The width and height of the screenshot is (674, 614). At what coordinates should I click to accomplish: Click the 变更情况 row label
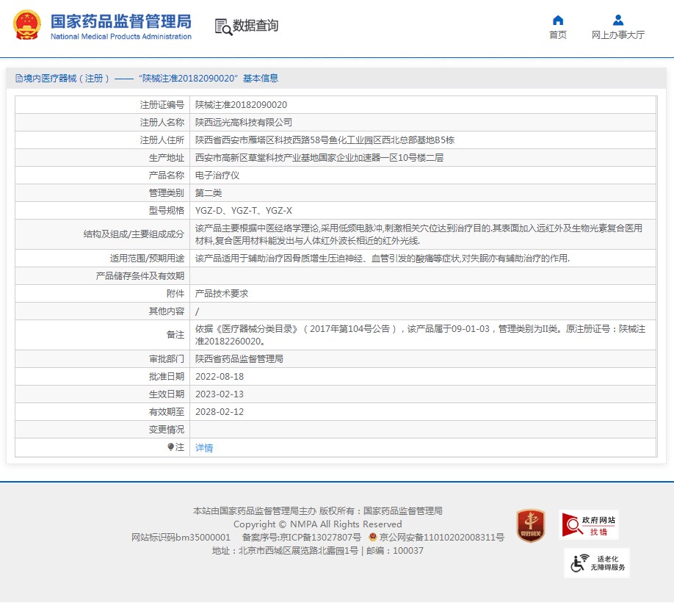(167, 430)
